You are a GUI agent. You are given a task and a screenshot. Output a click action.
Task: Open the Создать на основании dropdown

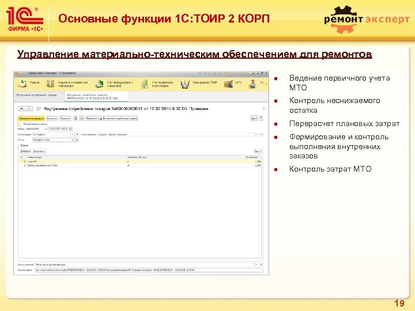(x=92, y=119)
